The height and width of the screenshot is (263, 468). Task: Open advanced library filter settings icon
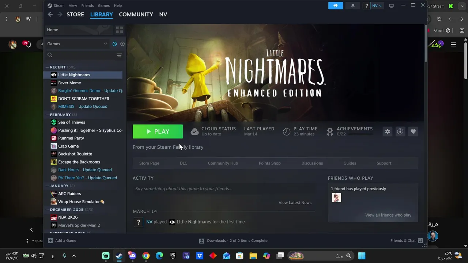coord(119,55)
